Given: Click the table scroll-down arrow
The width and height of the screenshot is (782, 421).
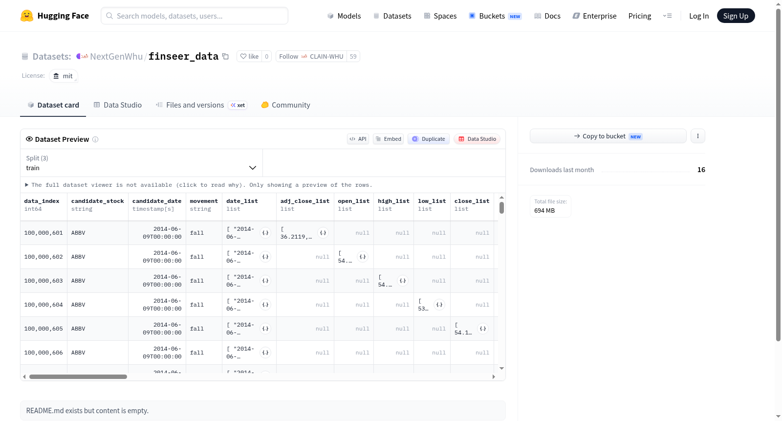Looking at the screenshot, I should pos(501,368).
